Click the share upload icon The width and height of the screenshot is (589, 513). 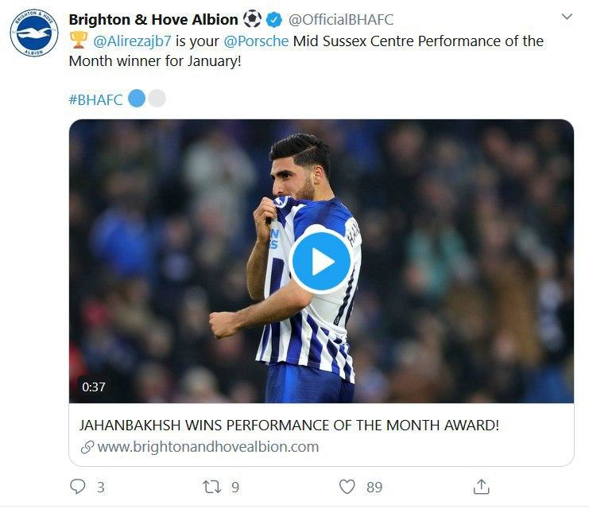pos(481,487)
